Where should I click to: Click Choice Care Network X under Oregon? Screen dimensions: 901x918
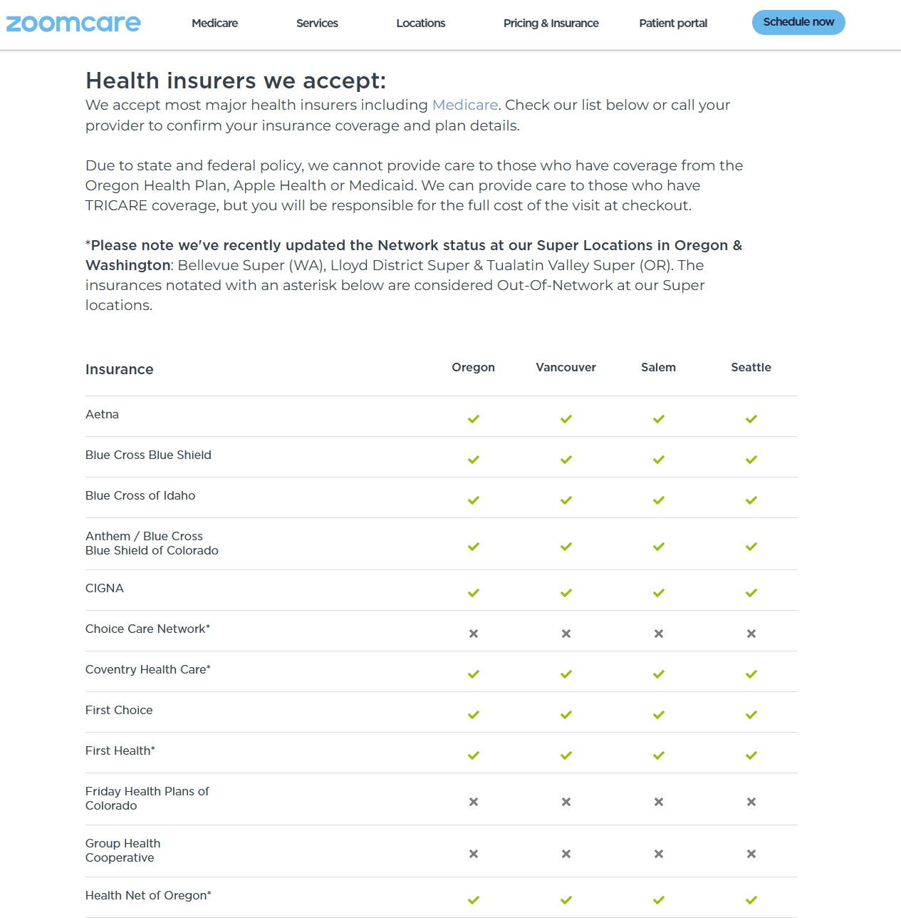[x=474, y=634]
